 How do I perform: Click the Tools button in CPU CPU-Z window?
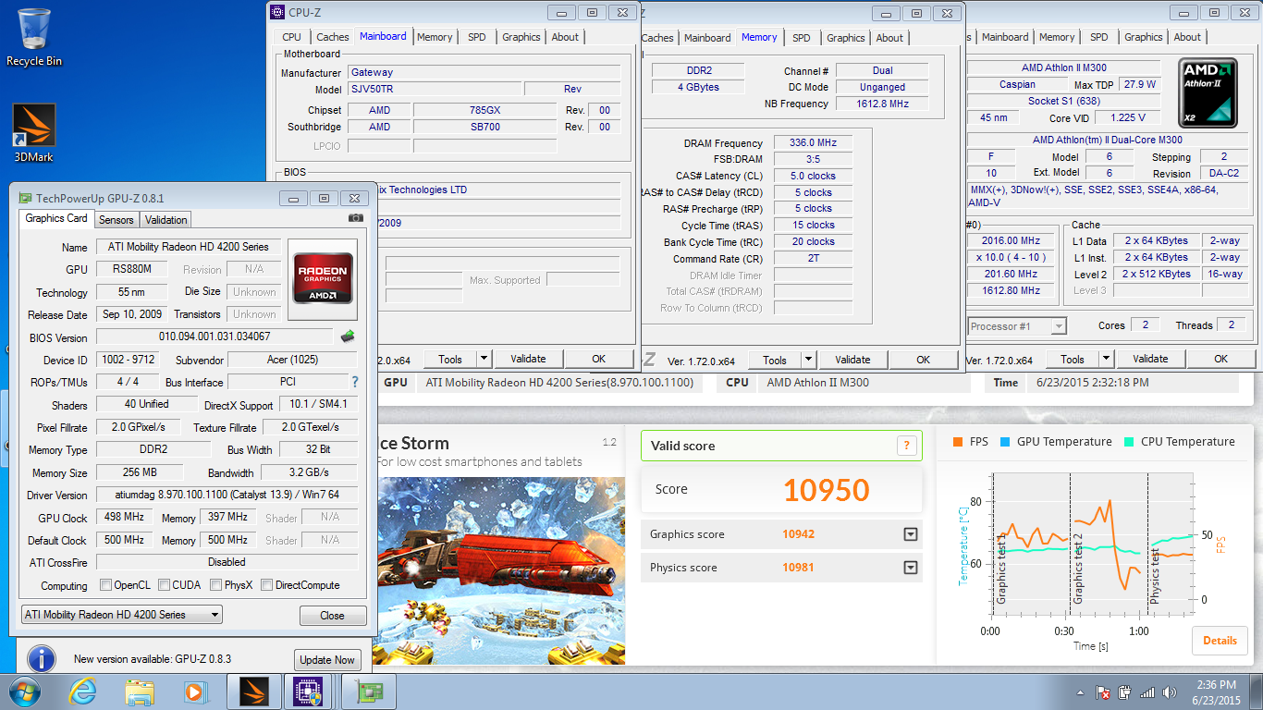click(1073, 359)
